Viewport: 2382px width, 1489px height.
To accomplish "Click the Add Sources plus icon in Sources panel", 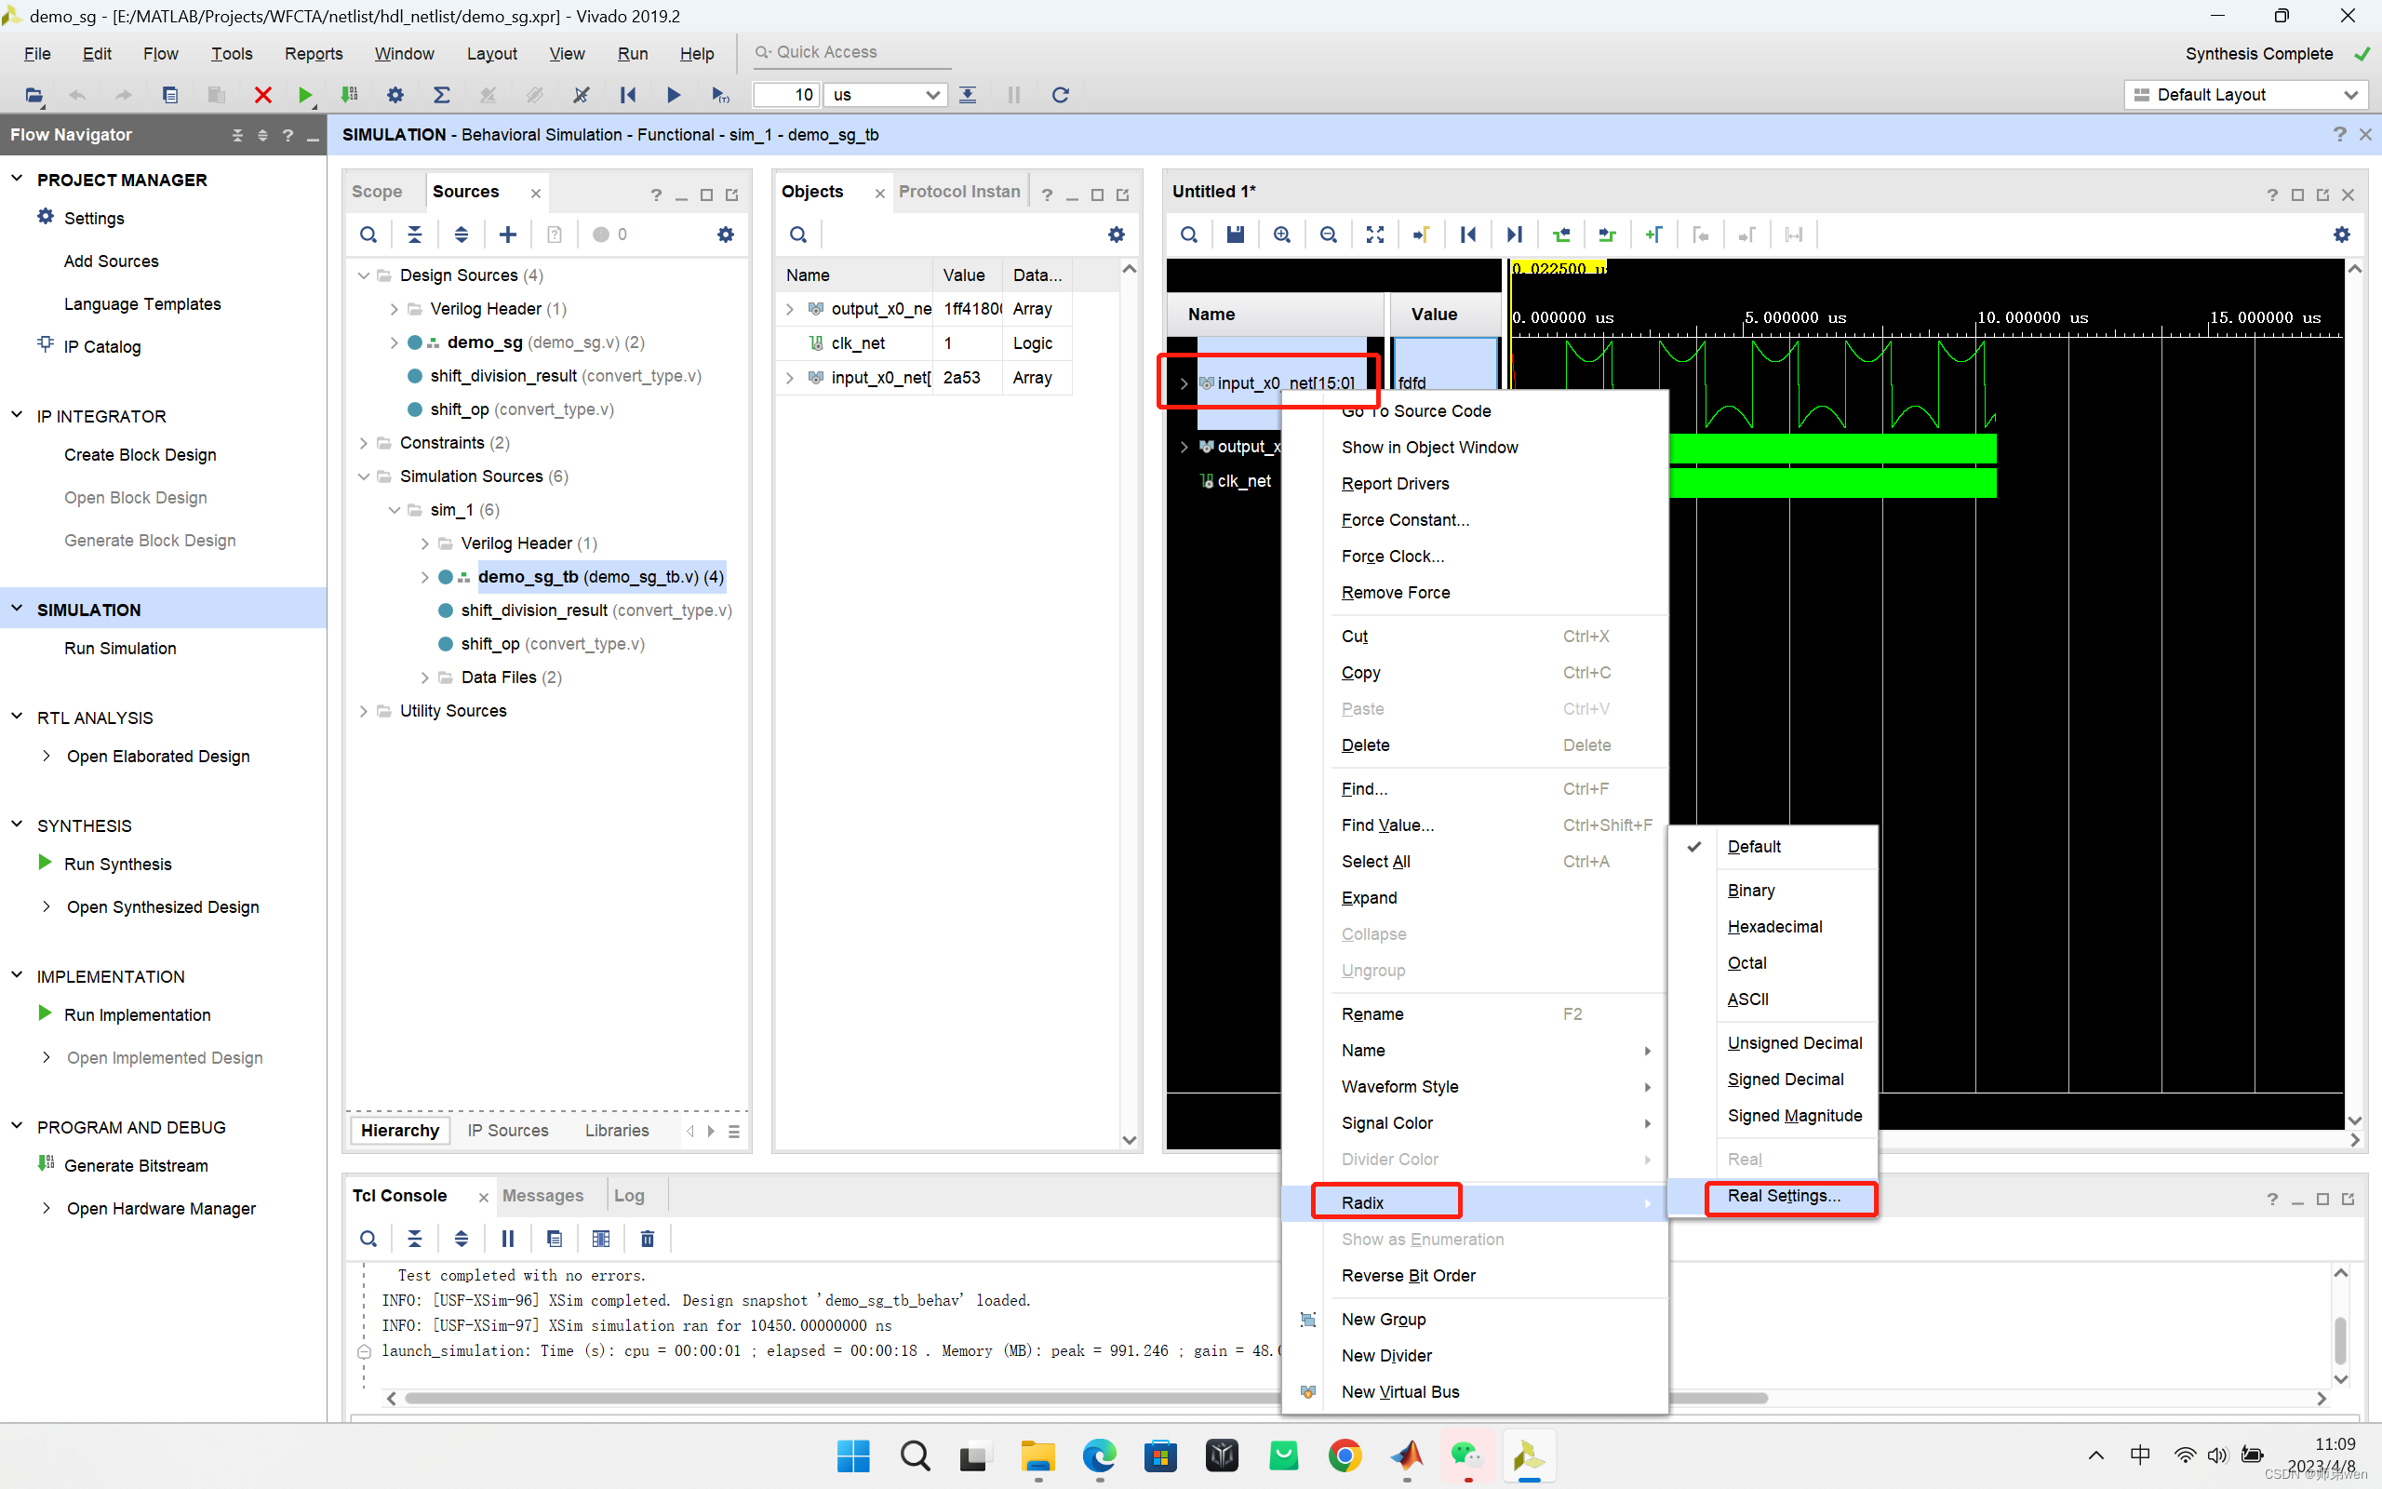I will click(508, 235).
